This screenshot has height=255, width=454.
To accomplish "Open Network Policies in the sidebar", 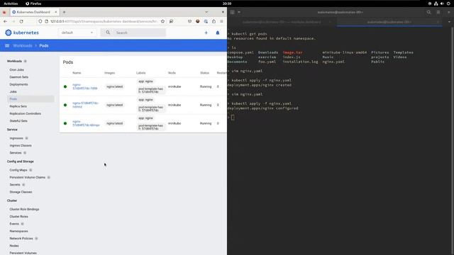I will pyautogui.click(x=21, y=239).
